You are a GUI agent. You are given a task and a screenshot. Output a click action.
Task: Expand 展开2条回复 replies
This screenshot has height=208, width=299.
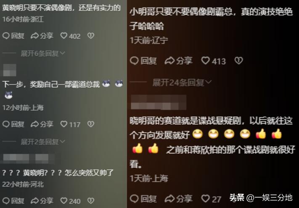[x=43, y=142]
